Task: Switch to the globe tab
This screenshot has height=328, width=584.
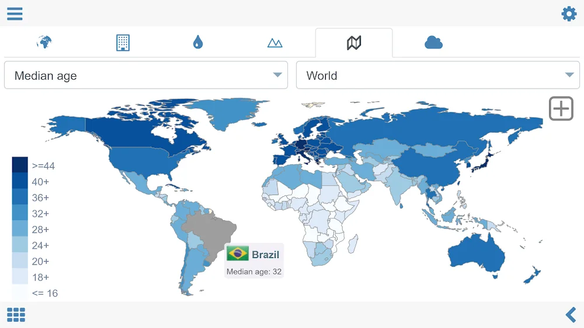Action: 44,43
